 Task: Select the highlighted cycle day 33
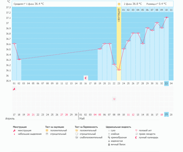(x=166, y=83)
